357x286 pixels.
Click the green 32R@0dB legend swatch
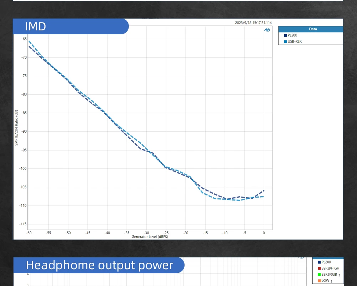(x=319, y=274)
